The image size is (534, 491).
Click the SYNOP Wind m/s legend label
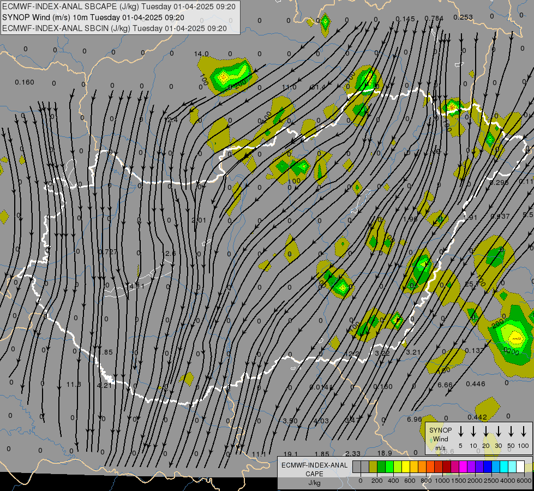pos(440,439)
